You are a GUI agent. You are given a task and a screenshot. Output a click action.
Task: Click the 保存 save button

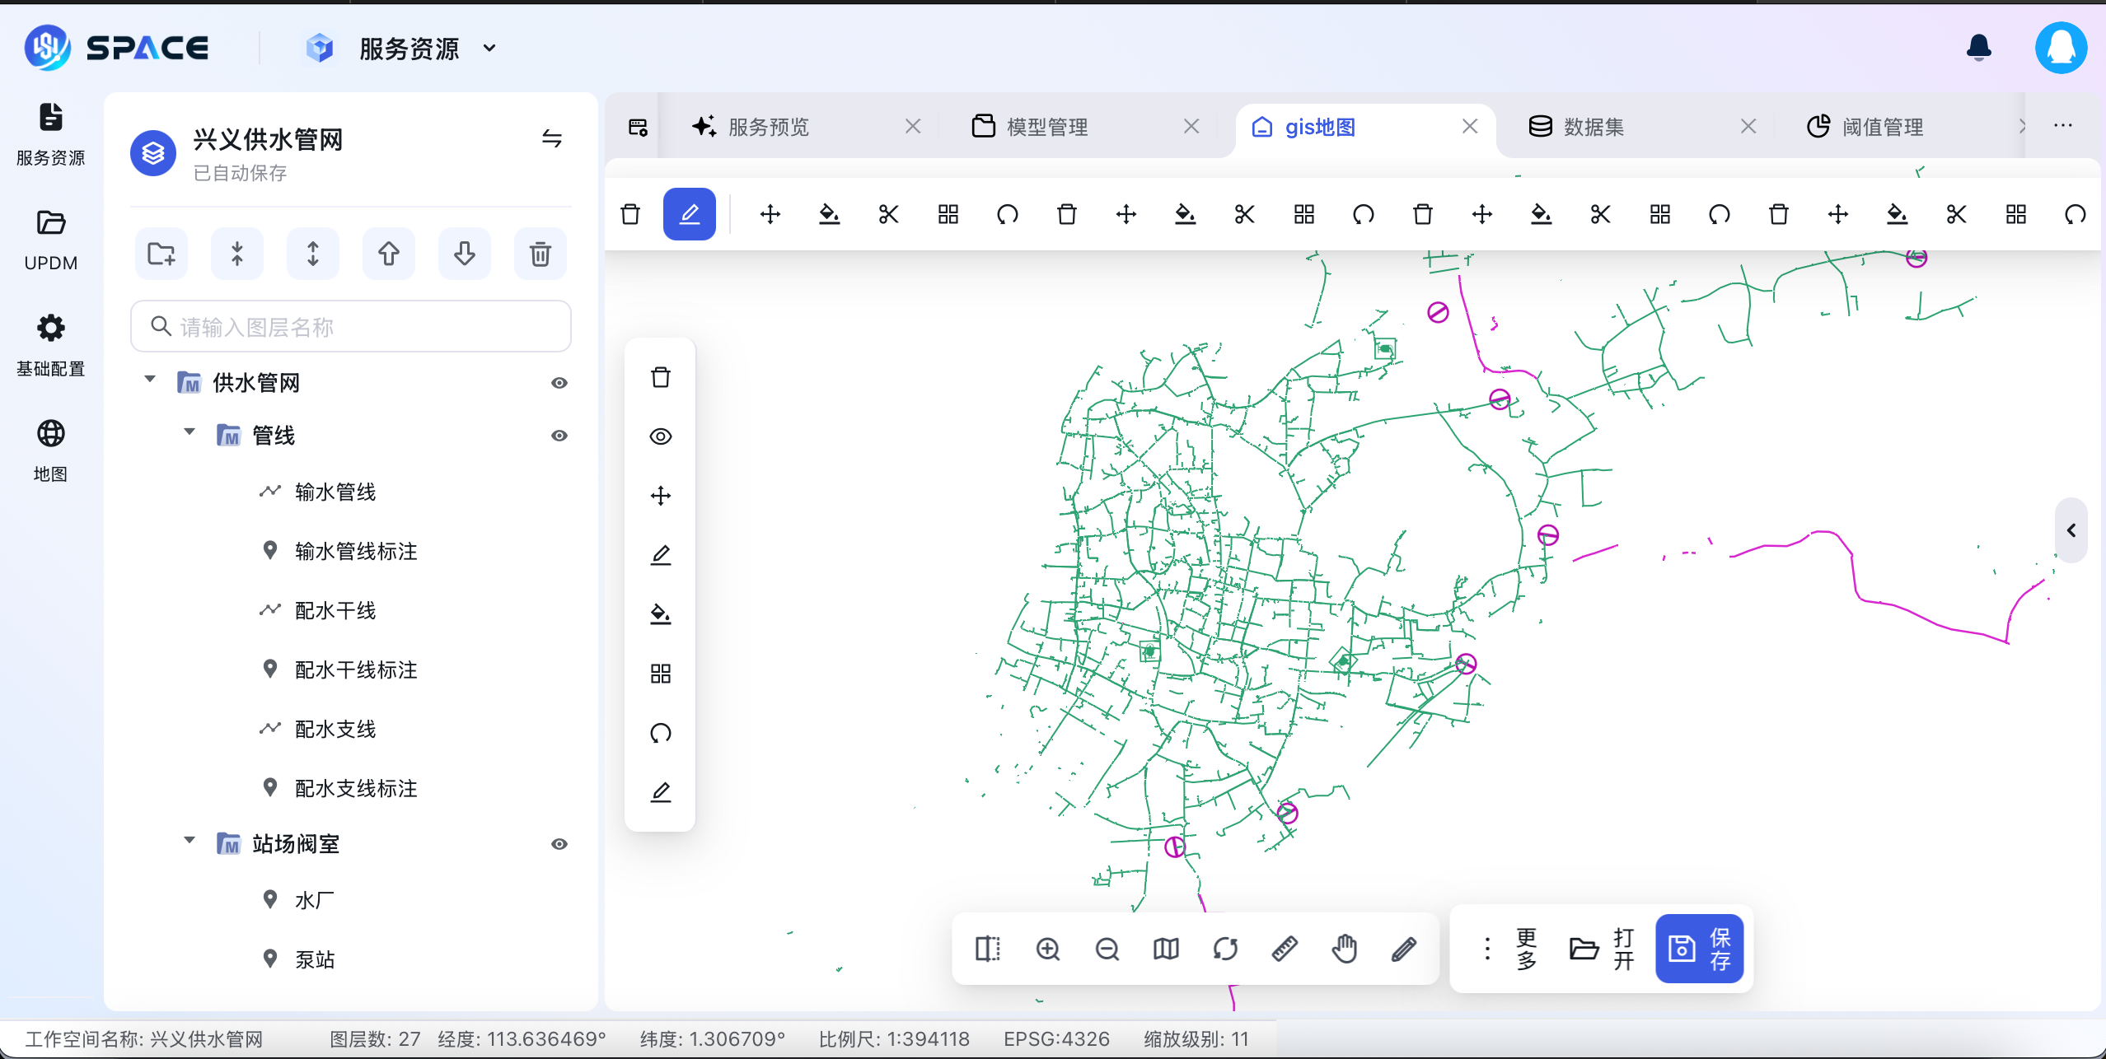tap(1699, 949)
